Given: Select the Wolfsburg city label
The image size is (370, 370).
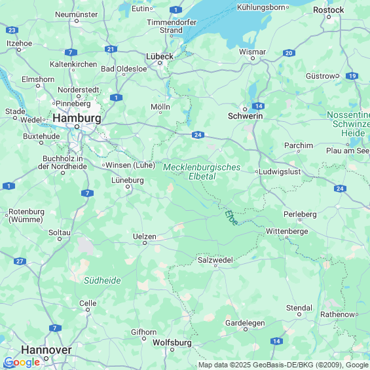Looking at the screenshot, I should [172, 342].
